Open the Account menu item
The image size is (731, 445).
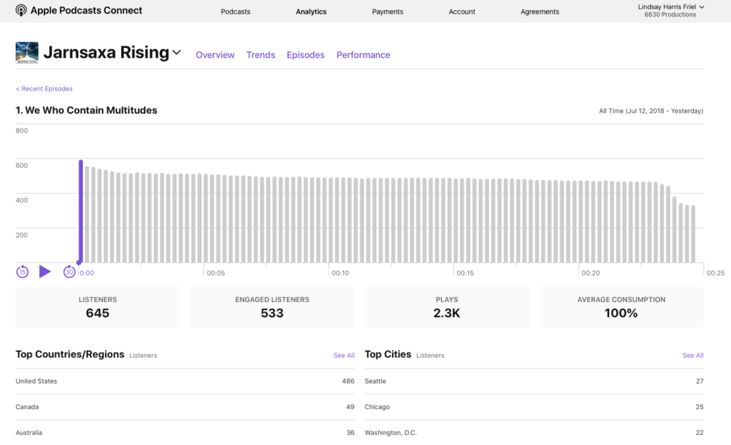pos(462,11)
